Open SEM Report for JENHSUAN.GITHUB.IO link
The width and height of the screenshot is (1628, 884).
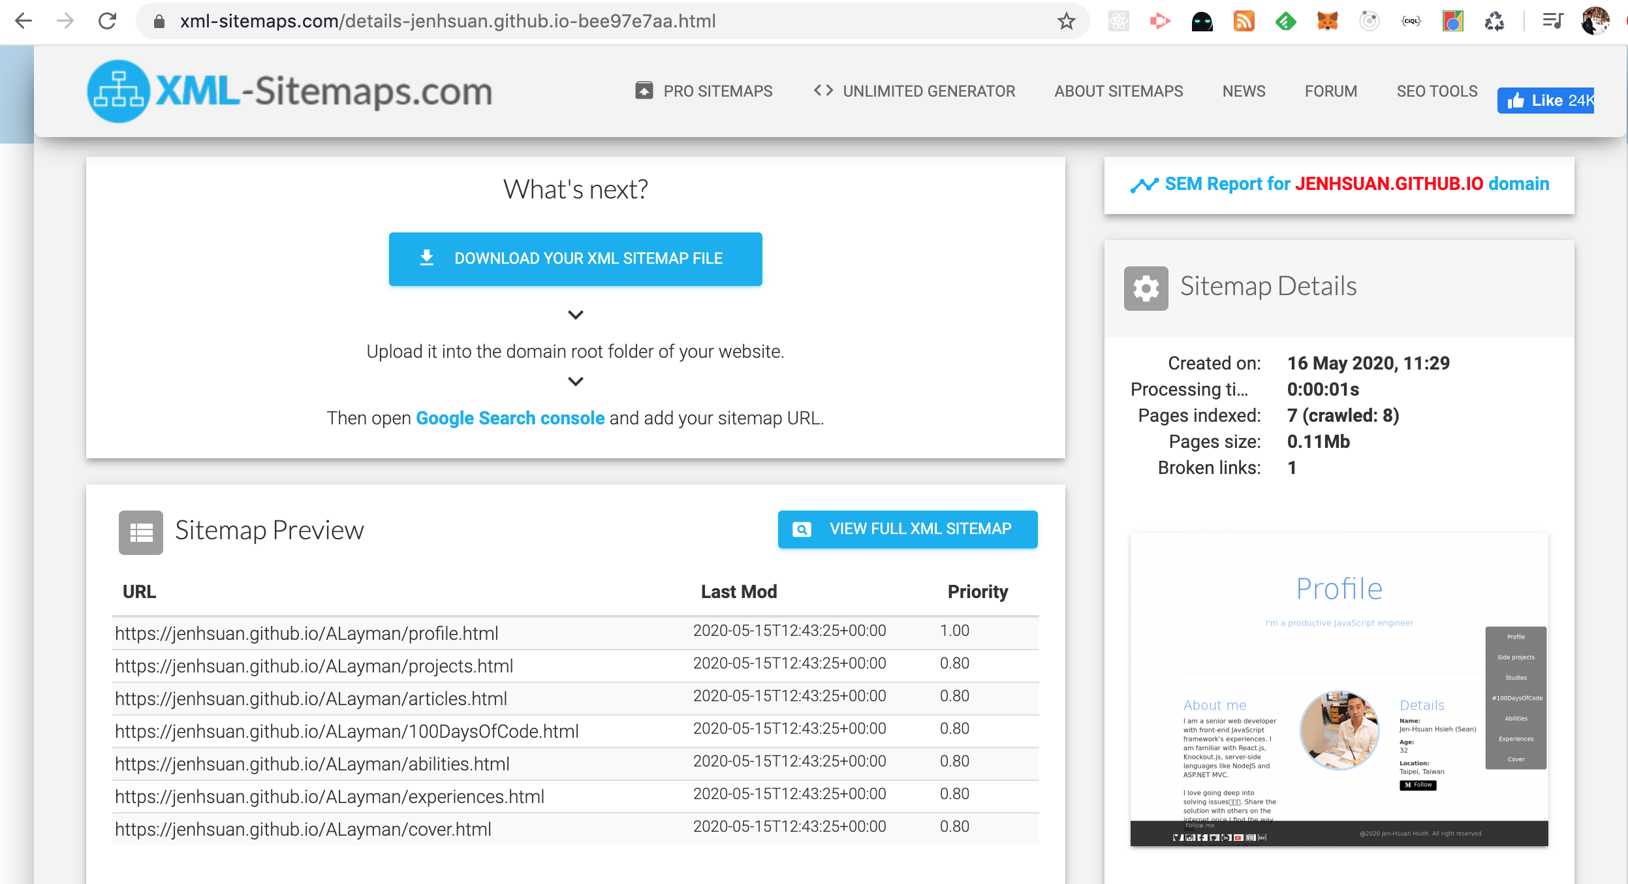pyautogui.click(x=1339, y=184)
